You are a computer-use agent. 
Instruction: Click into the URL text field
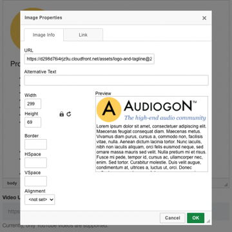(90, 59)
